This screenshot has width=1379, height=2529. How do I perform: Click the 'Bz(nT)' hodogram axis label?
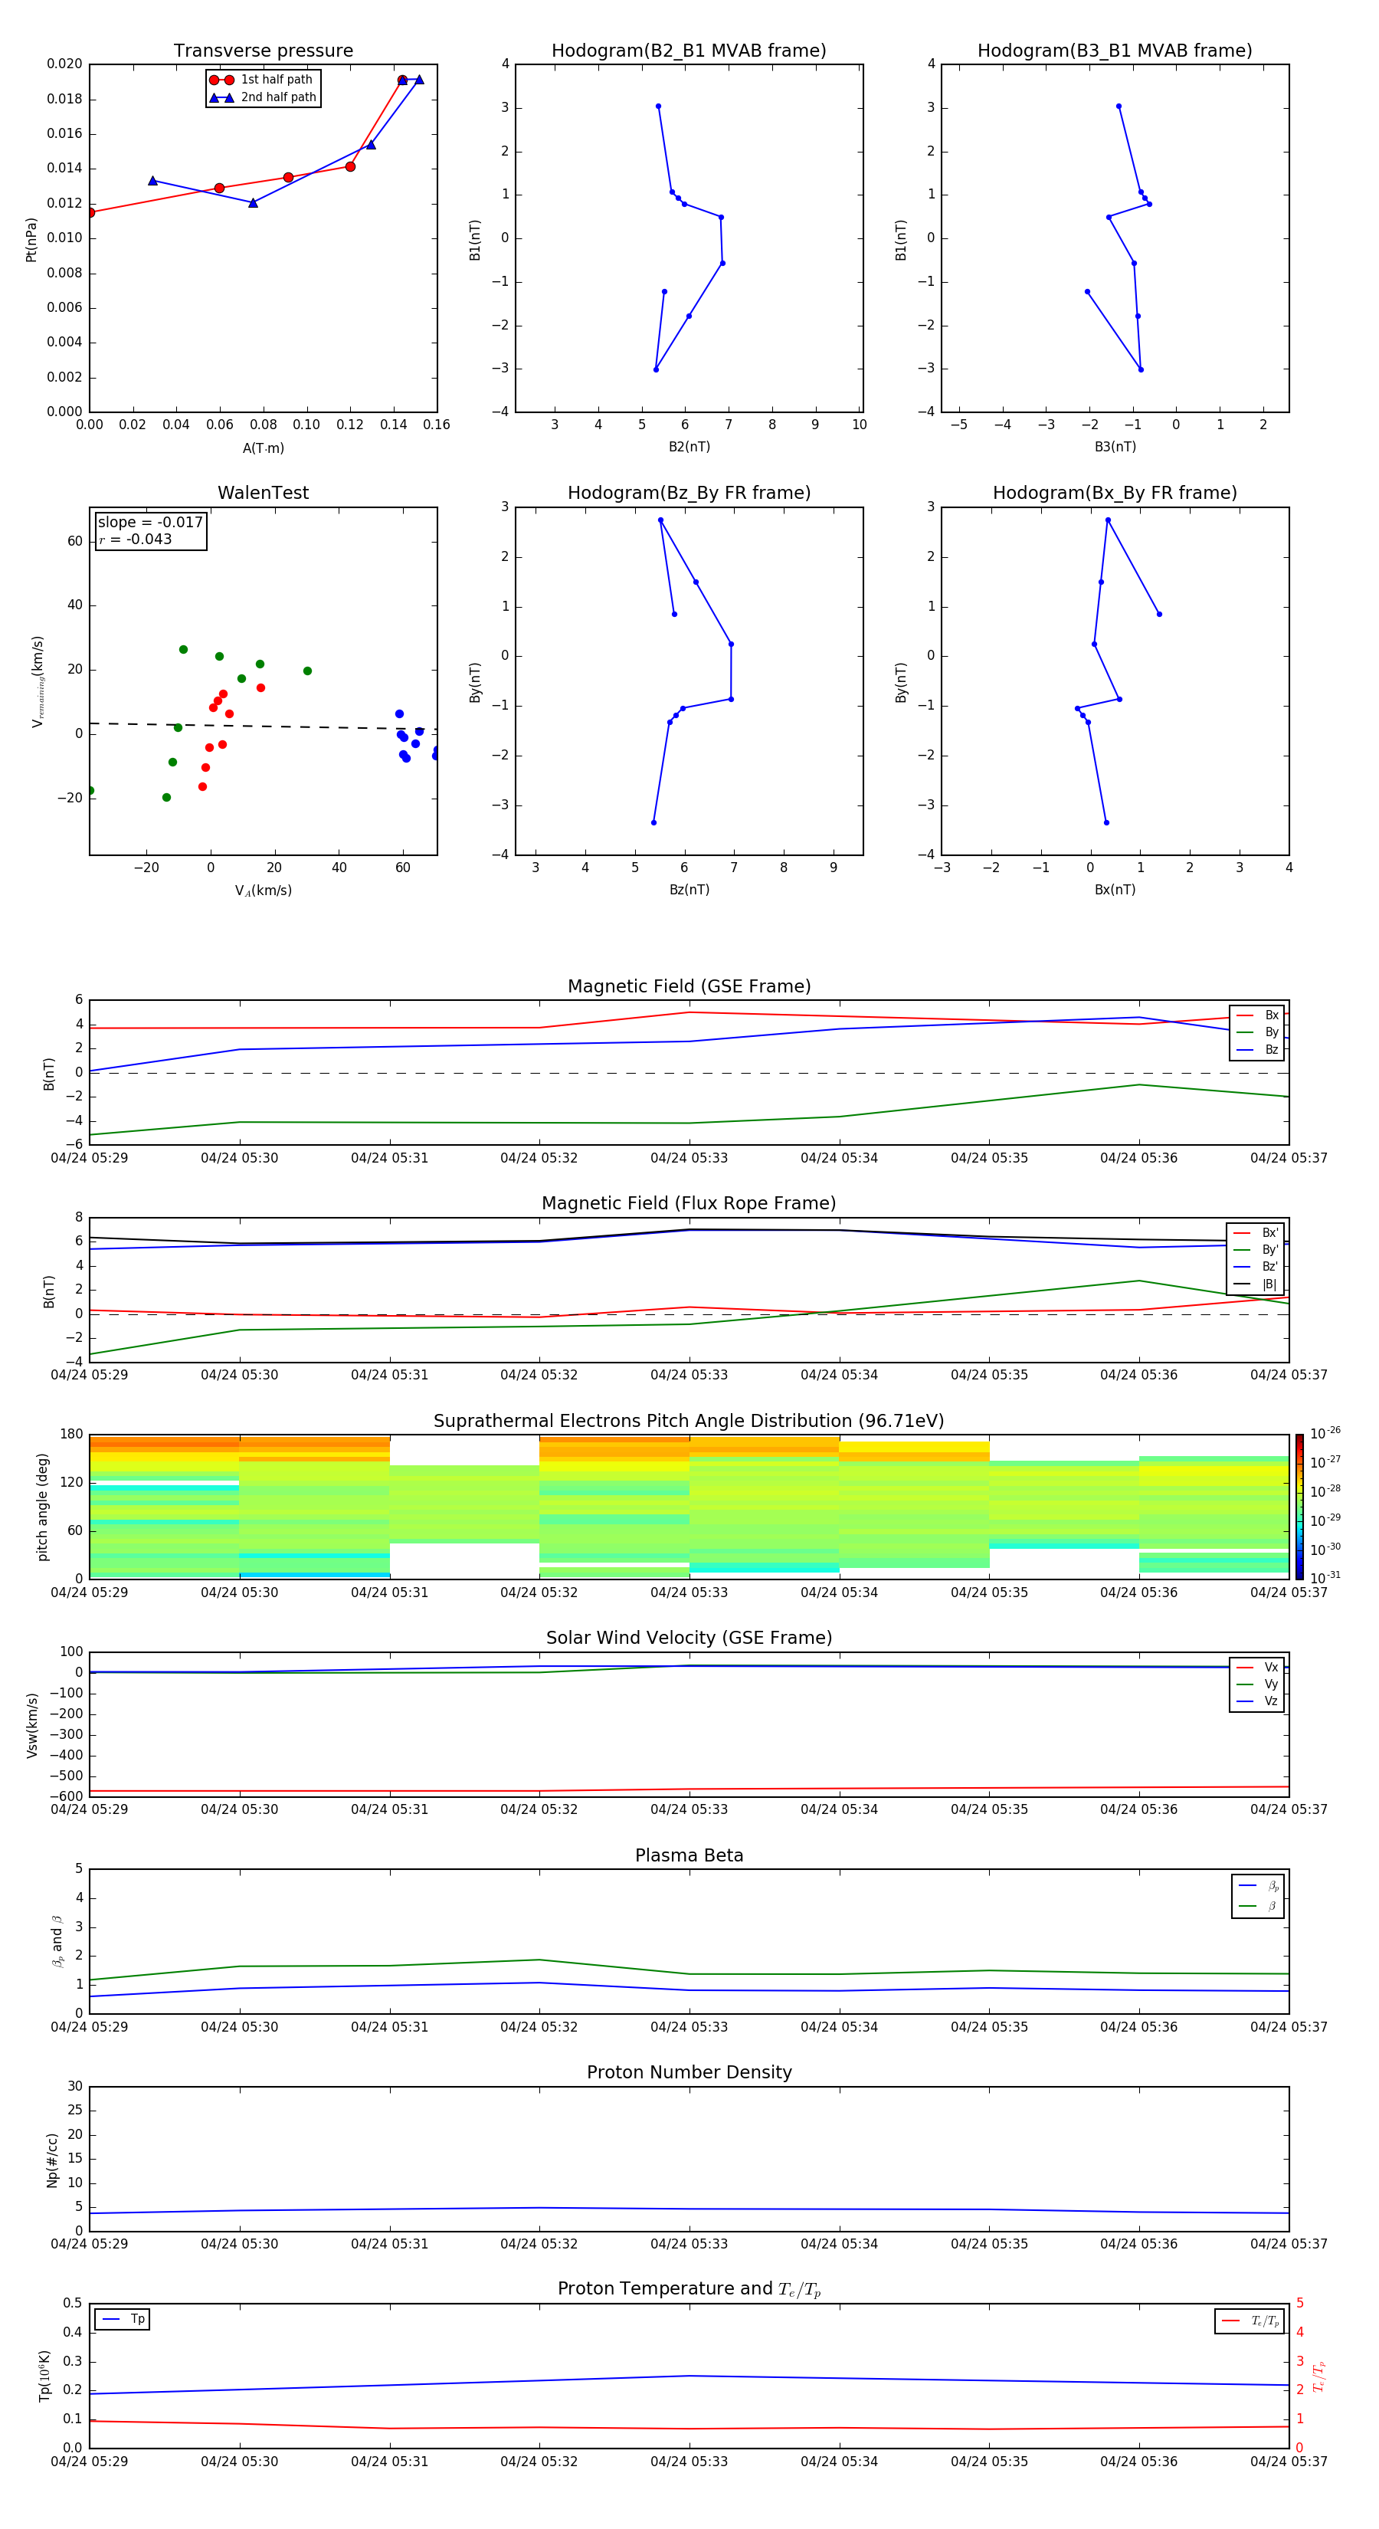pyautogui.click(x=689, y=891)
